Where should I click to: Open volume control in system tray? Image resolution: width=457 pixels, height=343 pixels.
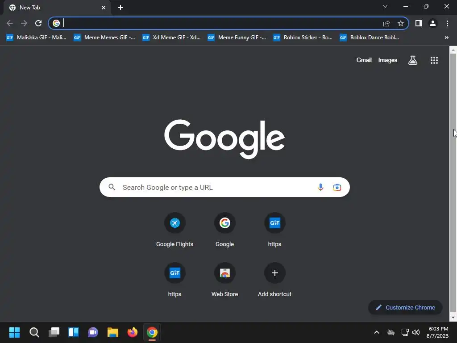coord(416,332)
